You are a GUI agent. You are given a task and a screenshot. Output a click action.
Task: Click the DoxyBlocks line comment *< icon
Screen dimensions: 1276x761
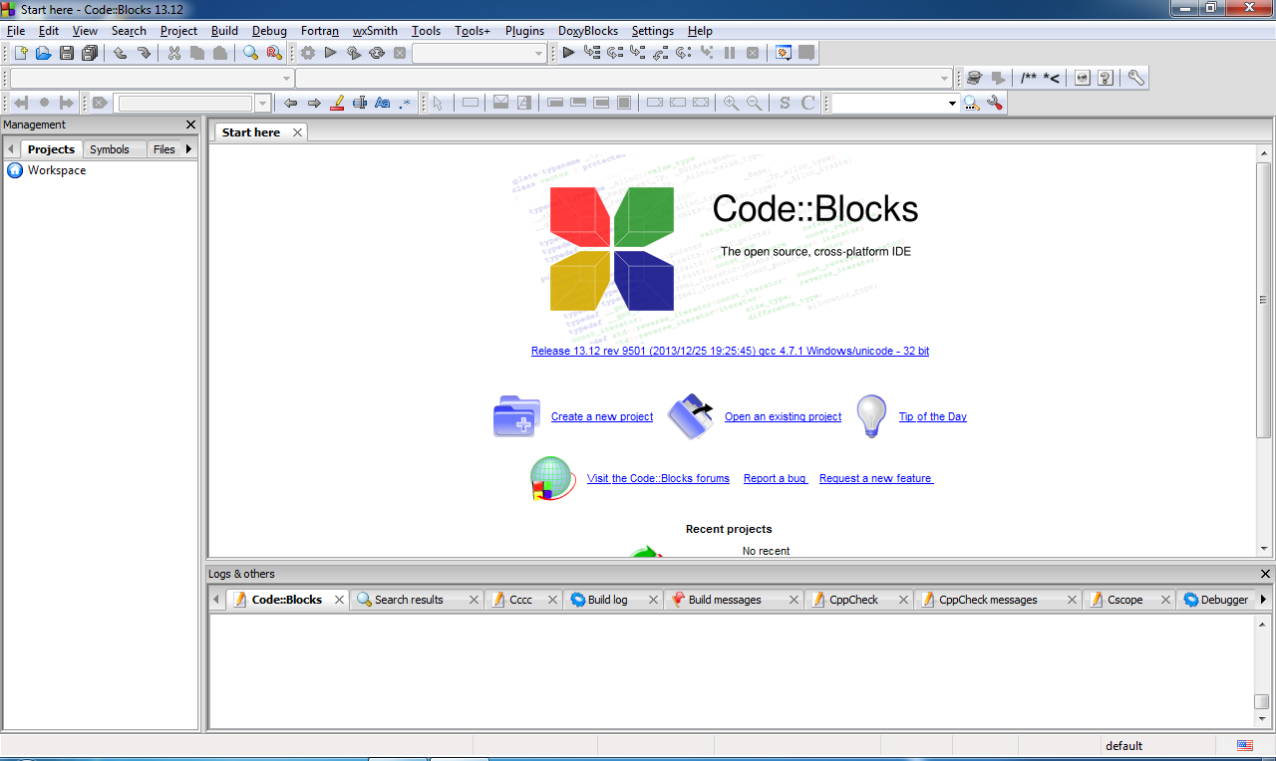coord(1052,78)
